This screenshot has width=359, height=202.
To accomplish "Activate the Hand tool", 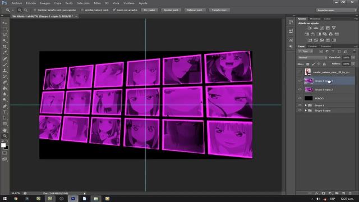I will 4,130.
